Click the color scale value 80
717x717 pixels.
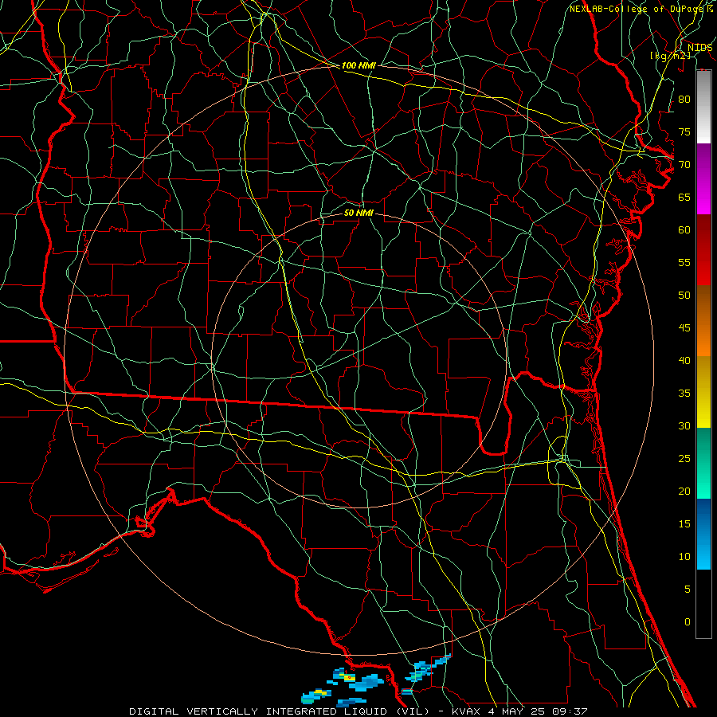click(684, 100)
